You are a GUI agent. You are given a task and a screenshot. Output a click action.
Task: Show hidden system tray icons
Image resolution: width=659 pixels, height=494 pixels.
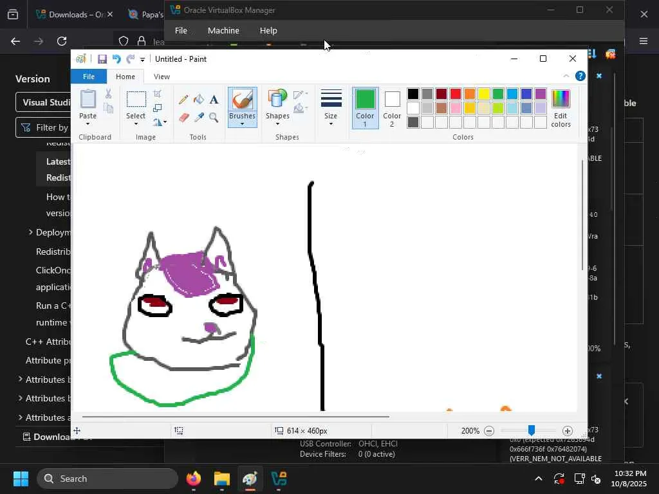point(539,479)
